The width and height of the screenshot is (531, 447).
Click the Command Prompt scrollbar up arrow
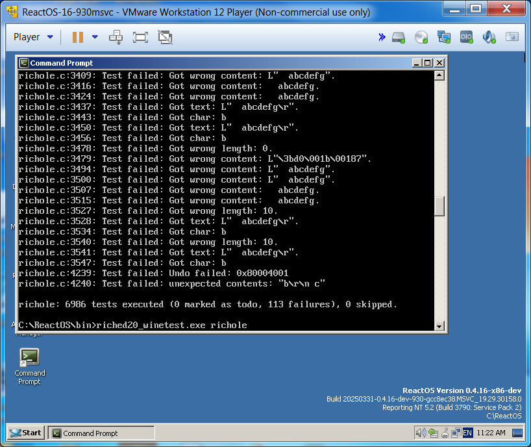click(439, 75)
